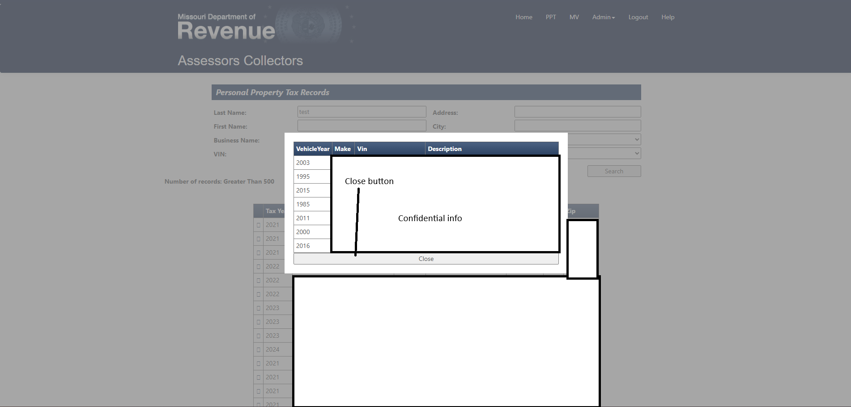Image resolution: width=851 pixels, height=407 pixels.
Task: Click the Address input field
Action: pos(577,112)
